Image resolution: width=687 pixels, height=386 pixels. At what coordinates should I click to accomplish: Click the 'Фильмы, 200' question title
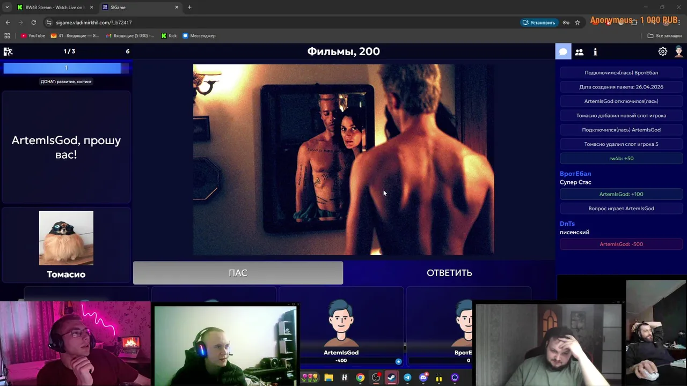[343, 51]
